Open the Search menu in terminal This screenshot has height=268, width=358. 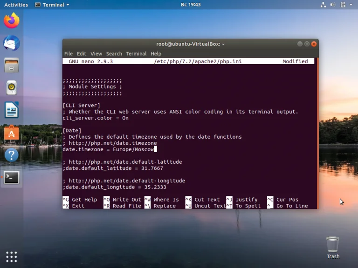coord(114,54)
